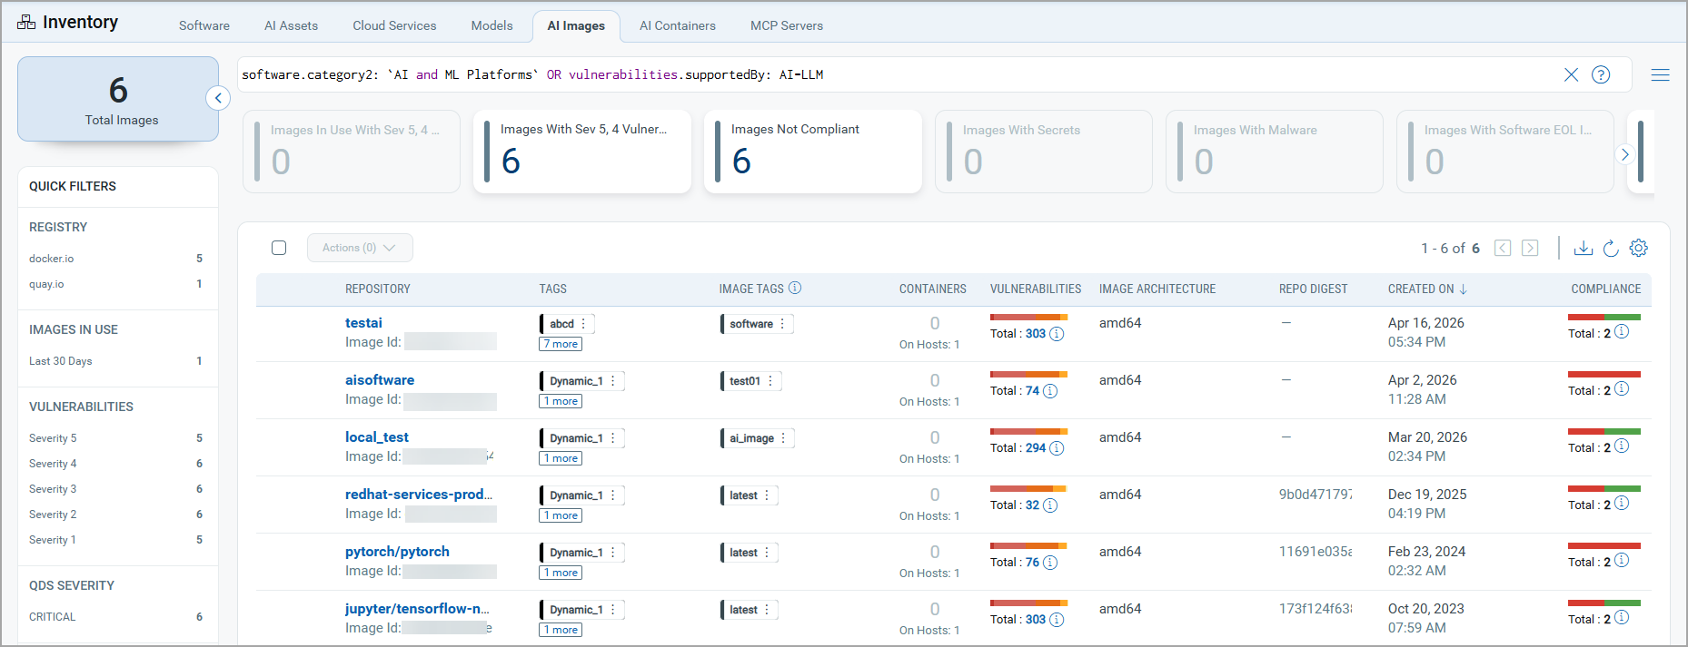
Task: Open compliance info for testai row
Action: click(1622, 332)
